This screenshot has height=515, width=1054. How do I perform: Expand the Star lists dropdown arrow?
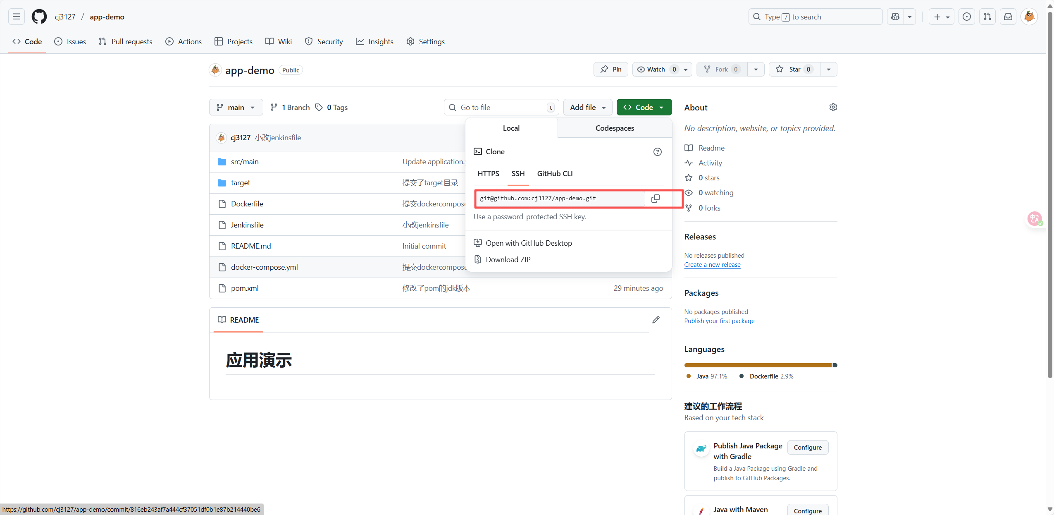click(x=829, y=69)
